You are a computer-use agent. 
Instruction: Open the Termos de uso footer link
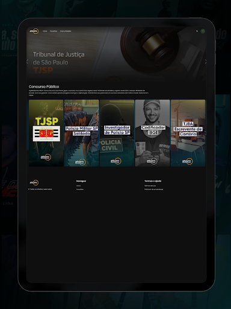pyautogui.click(x=150, y=186)
